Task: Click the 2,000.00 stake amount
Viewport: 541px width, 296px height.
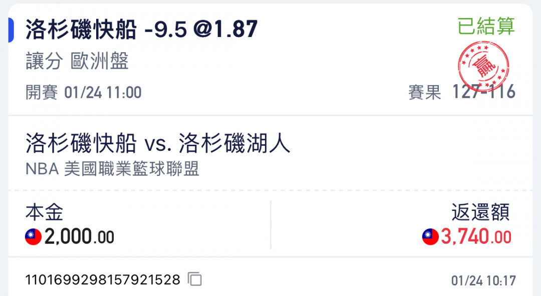Action: pyautogui.click(x=79, y=237)
